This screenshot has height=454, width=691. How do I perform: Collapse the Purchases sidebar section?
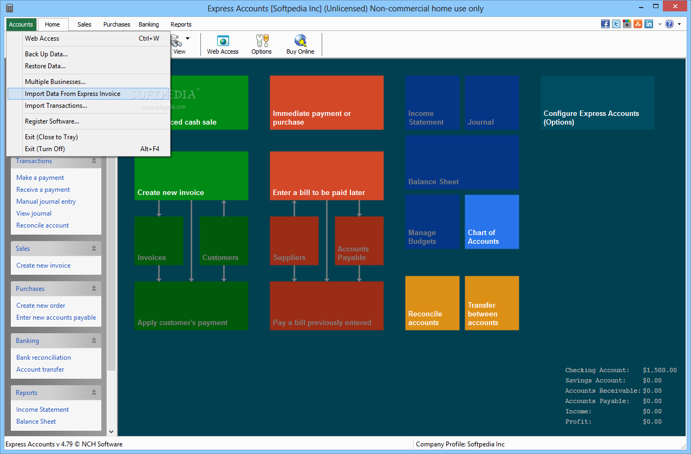94,289
